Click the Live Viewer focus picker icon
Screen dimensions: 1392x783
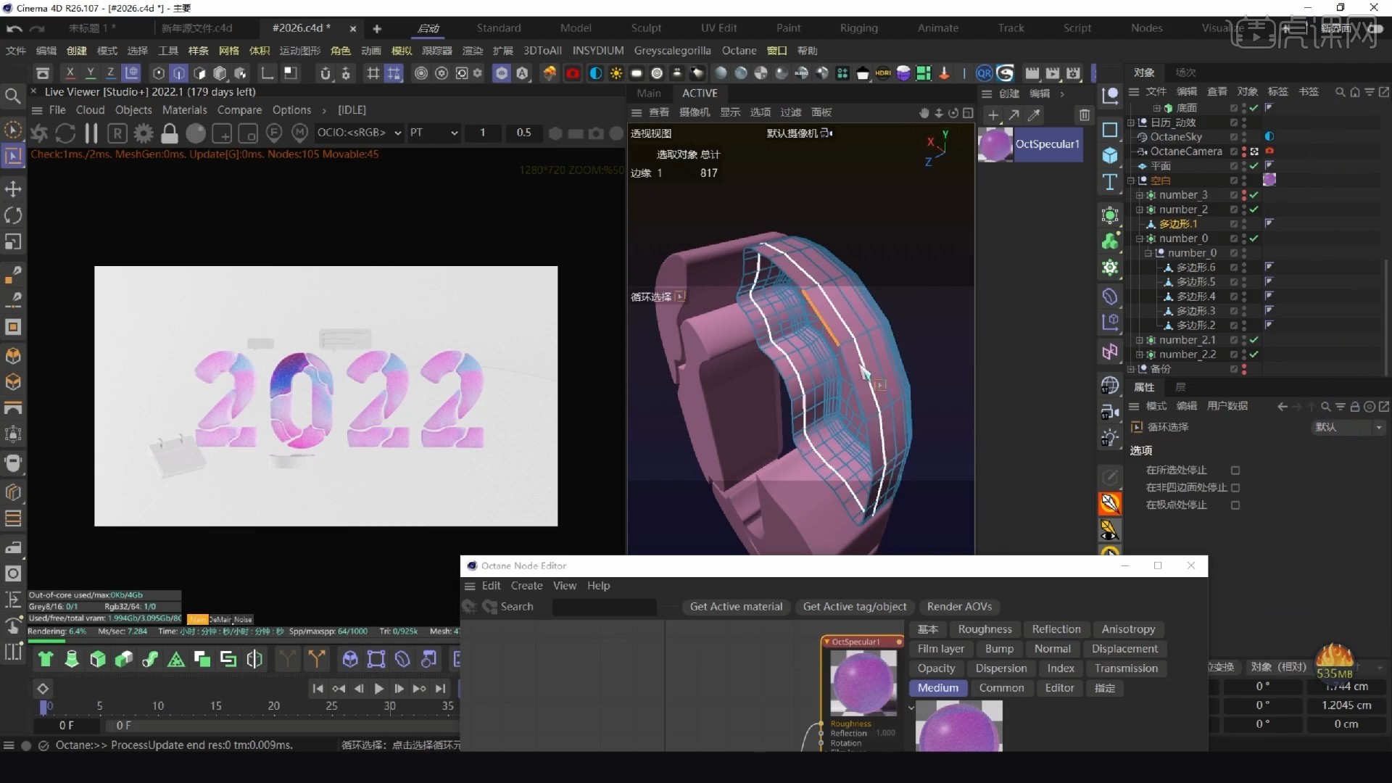[274, 133]
